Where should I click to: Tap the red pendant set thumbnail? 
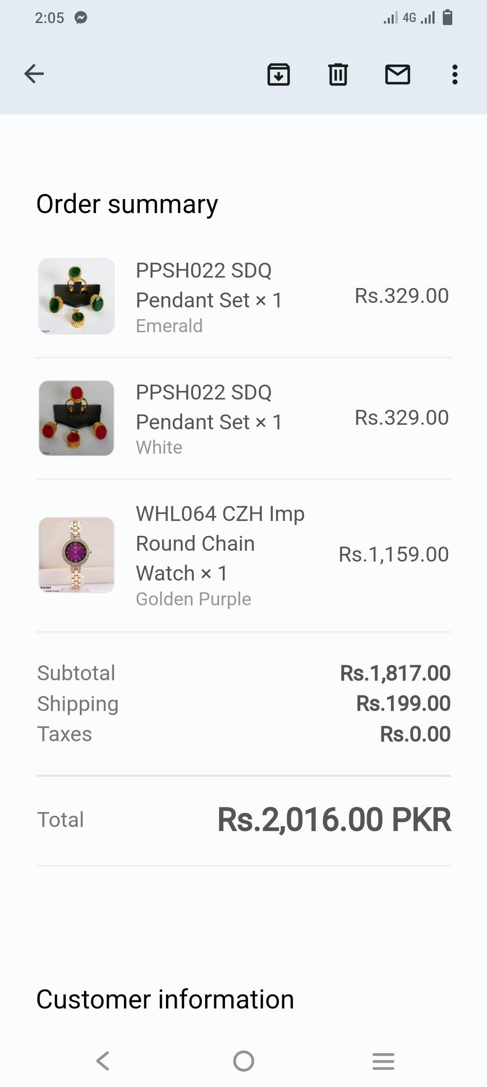tap(76, 418)
